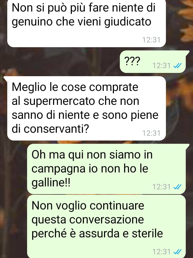
Task: Select message "Non si può più fare niente"
Action: [x=87, y=24]
